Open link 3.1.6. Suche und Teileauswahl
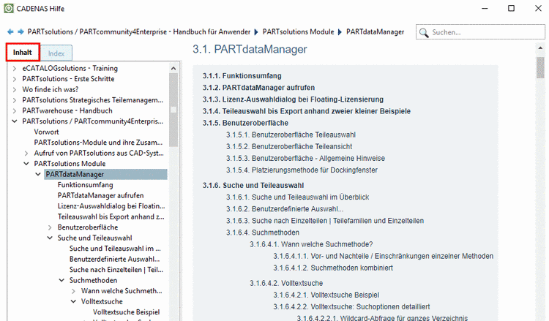Screen dimensions: 549x321 pos(253,185)
